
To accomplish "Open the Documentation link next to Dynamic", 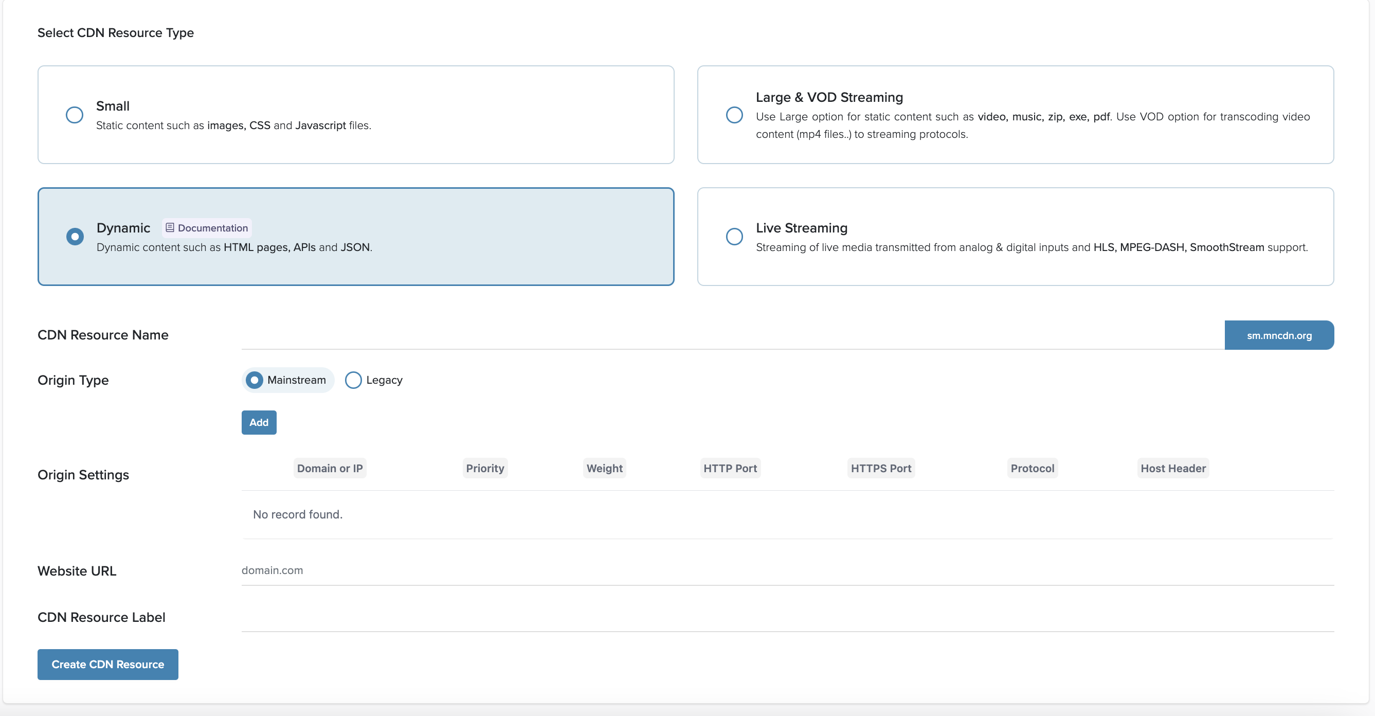I will [212, 228].
